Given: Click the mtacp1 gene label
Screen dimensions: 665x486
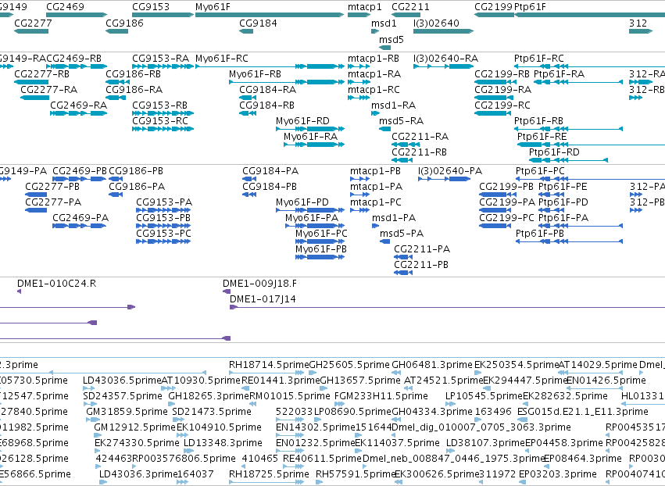Looking at the screenshot, I should click(x=365, y=7).
